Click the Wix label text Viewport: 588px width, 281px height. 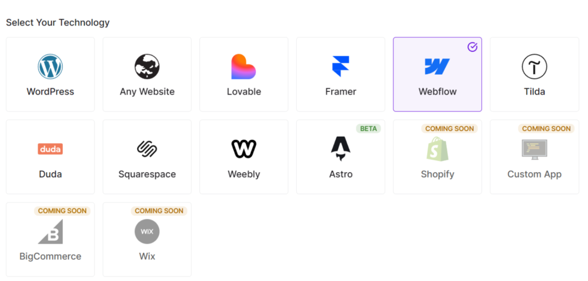(x=147, y=256)
